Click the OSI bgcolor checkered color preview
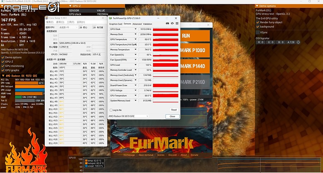The image size is (323, 173). tap(298, 43)
